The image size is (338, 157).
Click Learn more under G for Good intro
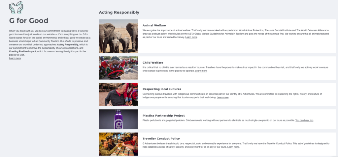pos(15,58)
